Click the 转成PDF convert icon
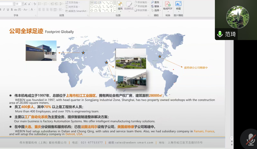Screen dimensions: 257x149 point(167,5)
